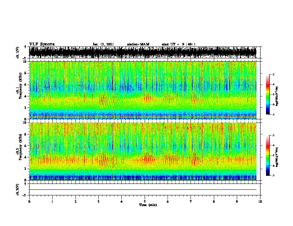Click tick label "7" on the Time axis
This screenshot has height=226, width=293.
tap(191, 202)
